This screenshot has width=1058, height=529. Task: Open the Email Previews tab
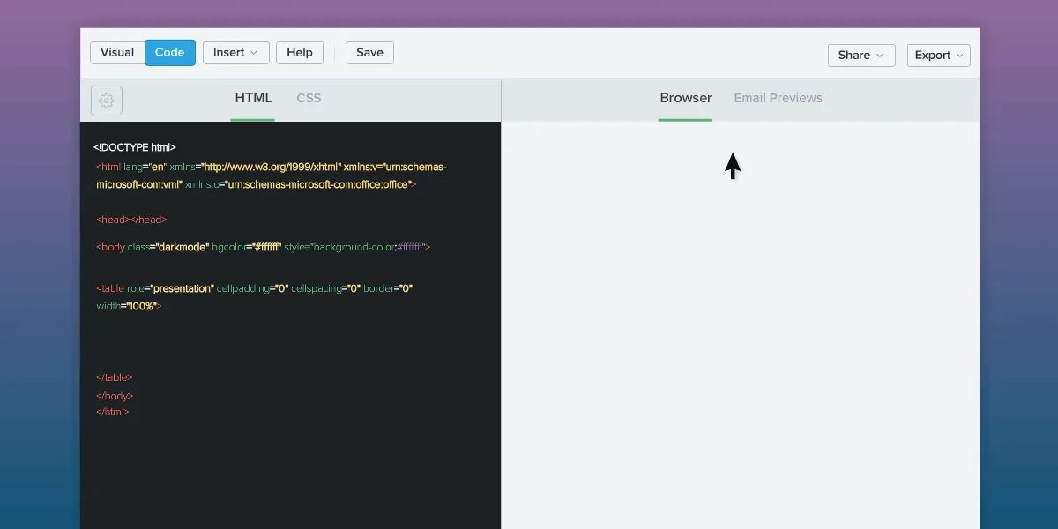point(778,98)
